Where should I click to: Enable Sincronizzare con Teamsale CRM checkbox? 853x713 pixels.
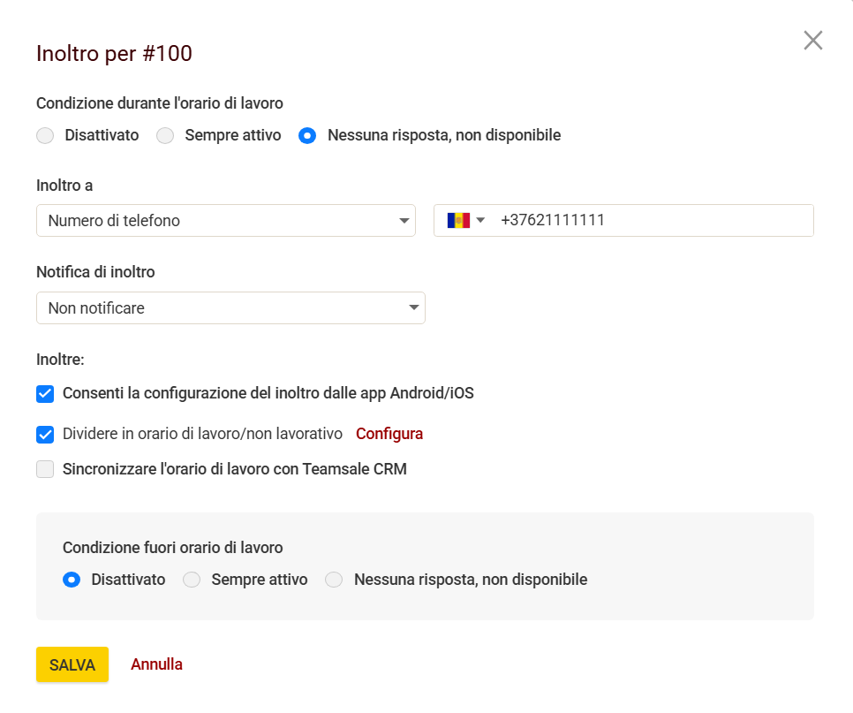[x=45, y=470]
